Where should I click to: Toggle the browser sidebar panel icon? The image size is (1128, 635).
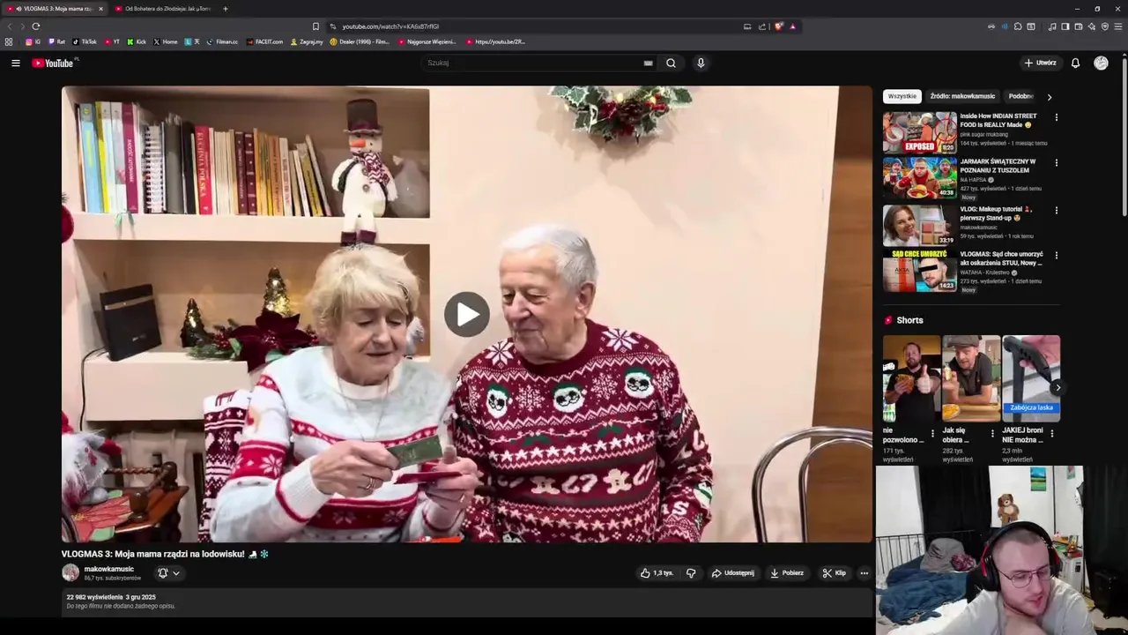(x=1065, y=26)
